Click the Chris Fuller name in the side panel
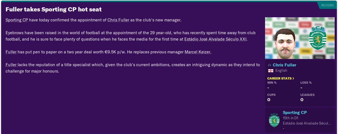Screen dimensions: 338x134 (284, 65)
